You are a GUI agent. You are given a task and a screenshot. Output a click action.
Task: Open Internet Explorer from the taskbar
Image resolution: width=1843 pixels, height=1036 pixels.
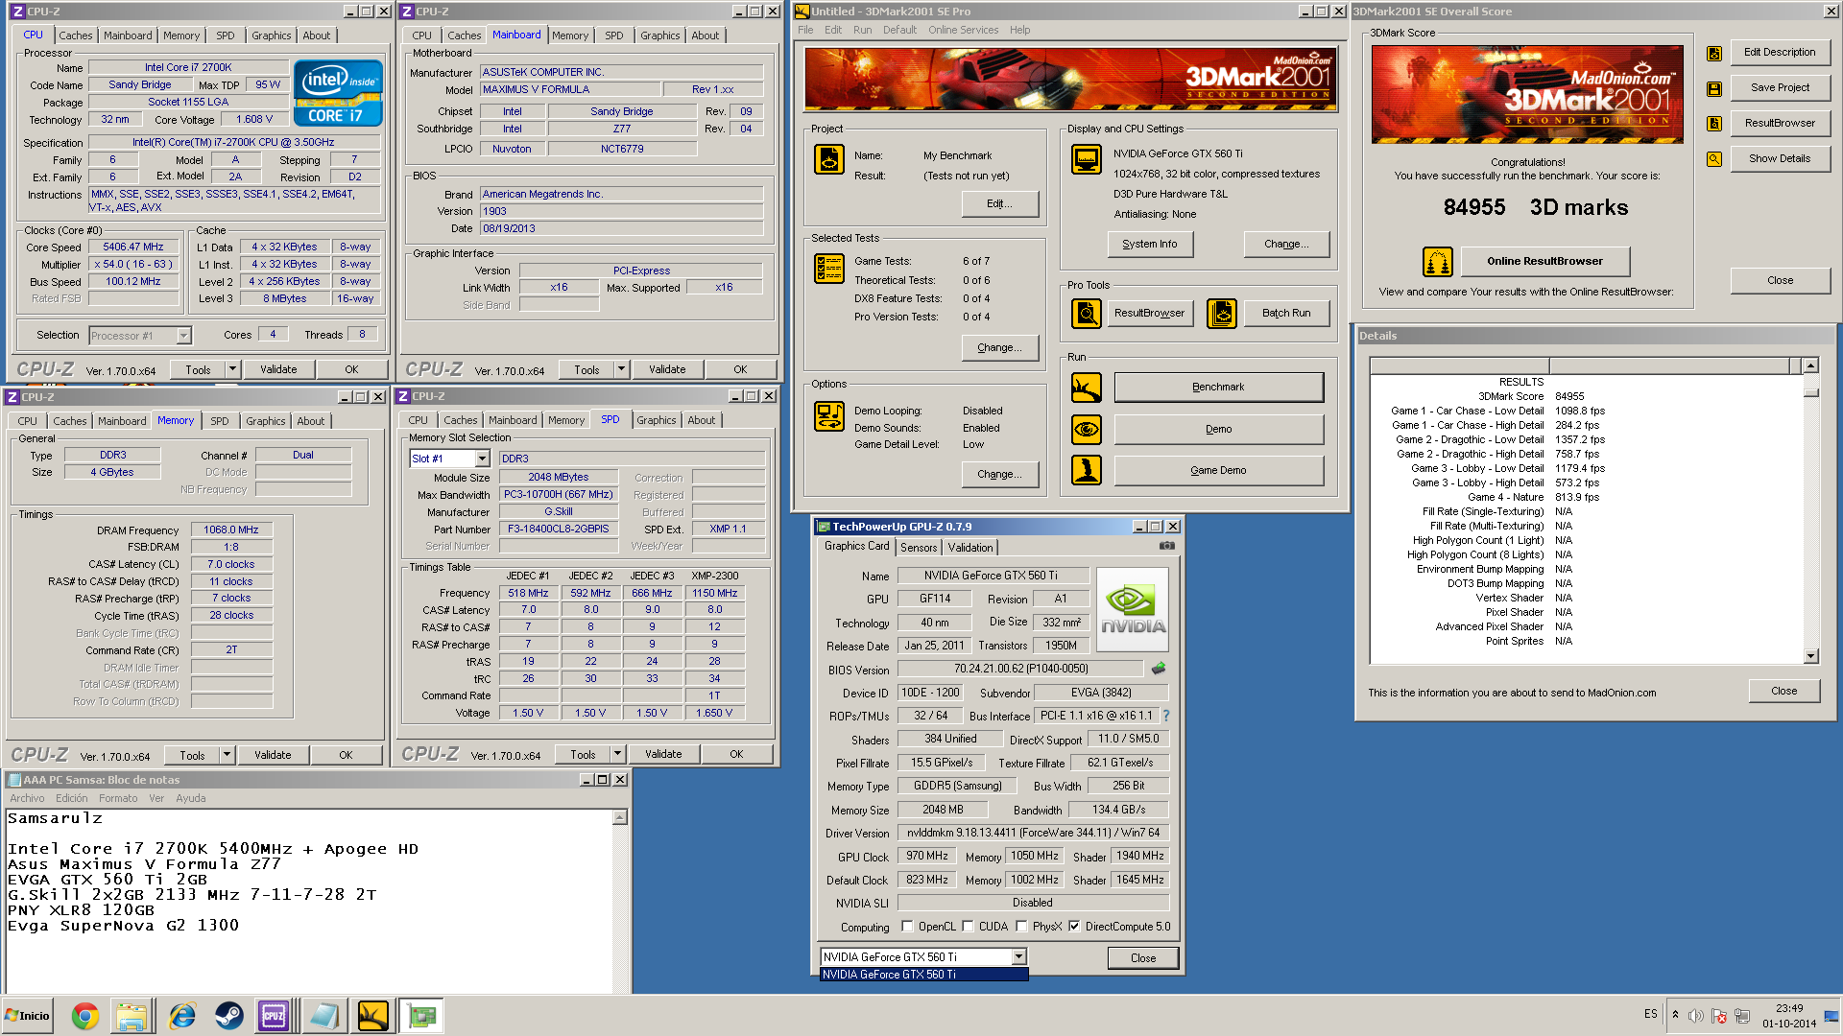coord(182,1016)
